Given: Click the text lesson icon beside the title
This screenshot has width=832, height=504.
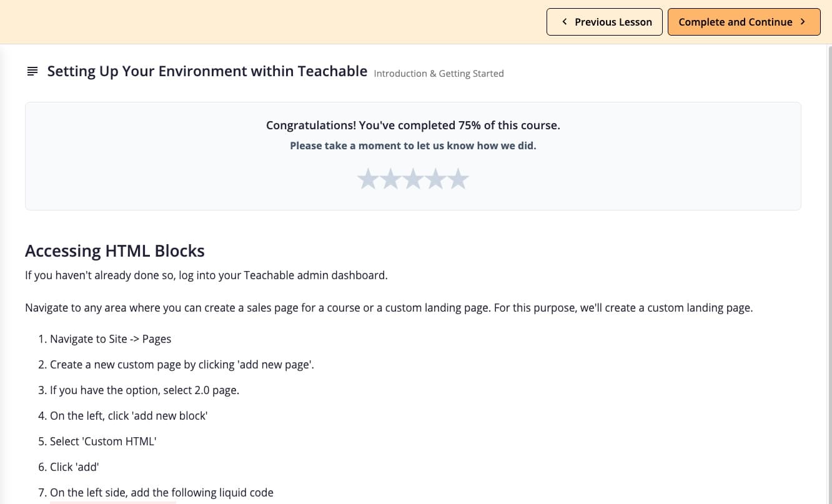Looking at the screenshot, I should coord(32,72).
